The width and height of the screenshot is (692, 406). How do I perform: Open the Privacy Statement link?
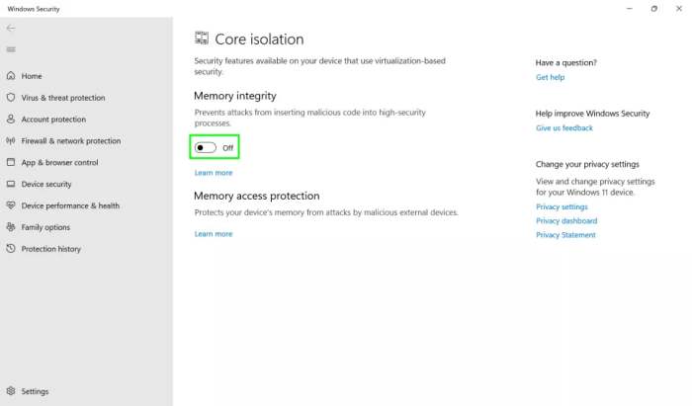(x=565, y=235)
